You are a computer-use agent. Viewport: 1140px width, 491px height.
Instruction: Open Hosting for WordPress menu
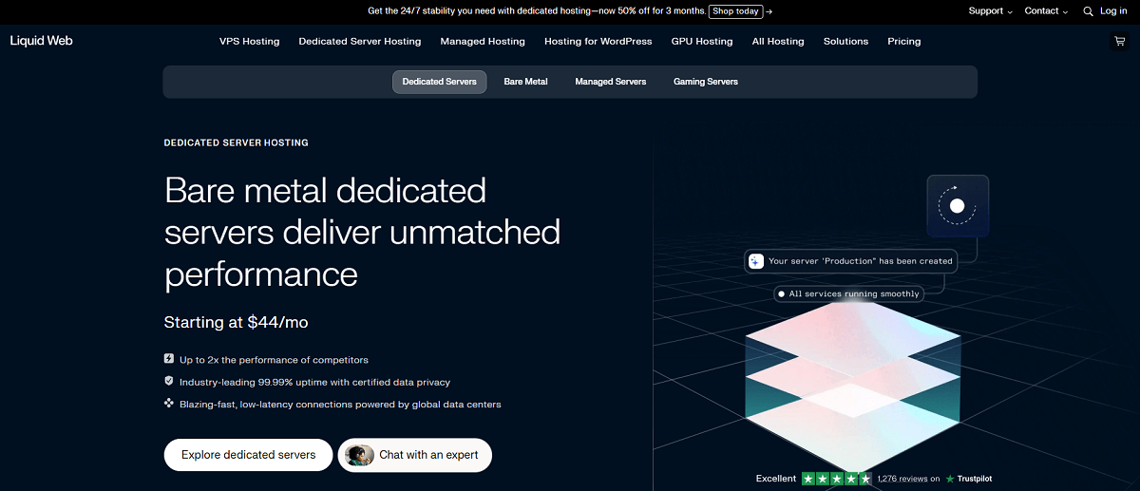pos(598,42)
